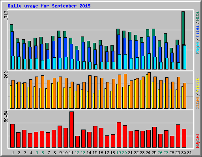
Task: Click the orange Visits bar for day 6
Action: pyautogui.click(x=43, y=92)
